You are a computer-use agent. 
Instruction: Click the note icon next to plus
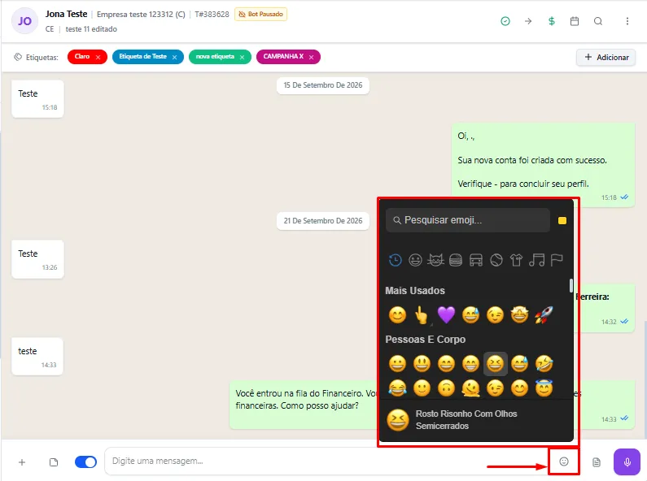[54, 462]
